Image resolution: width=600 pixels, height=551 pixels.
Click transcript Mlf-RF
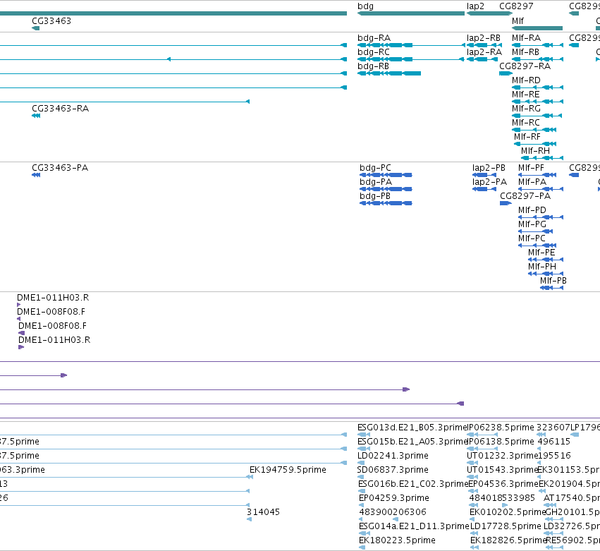[x=527, y=137]
